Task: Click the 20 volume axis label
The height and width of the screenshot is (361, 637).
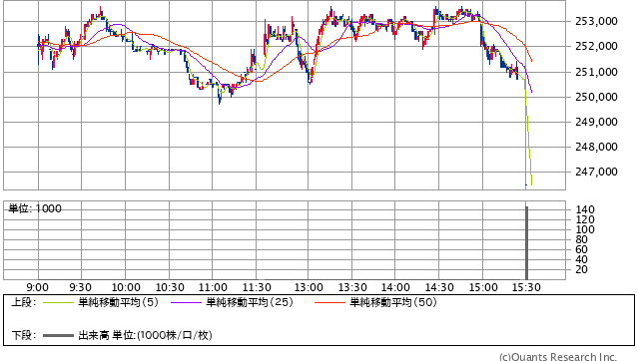Action: click(x=582, y=269)
